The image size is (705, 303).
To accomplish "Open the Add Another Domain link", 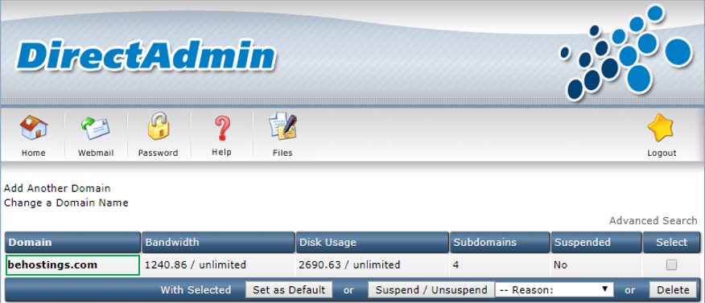I will [57, 188].
